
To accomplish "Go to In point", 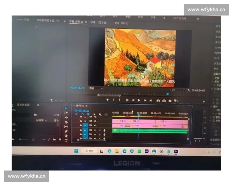I will point(127,100).
